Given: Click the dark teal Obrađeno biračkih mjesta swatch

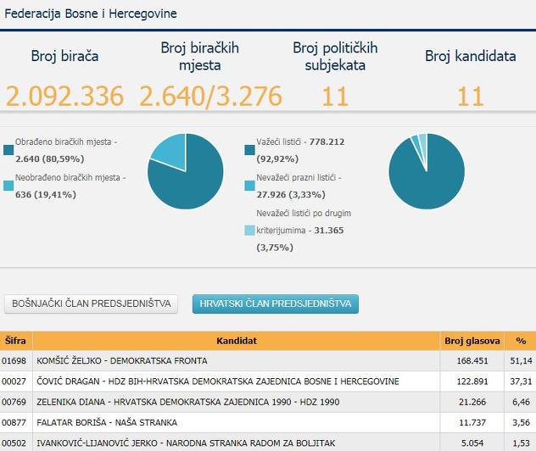Looking at the screenshot, I should click(x=8, y=150).
